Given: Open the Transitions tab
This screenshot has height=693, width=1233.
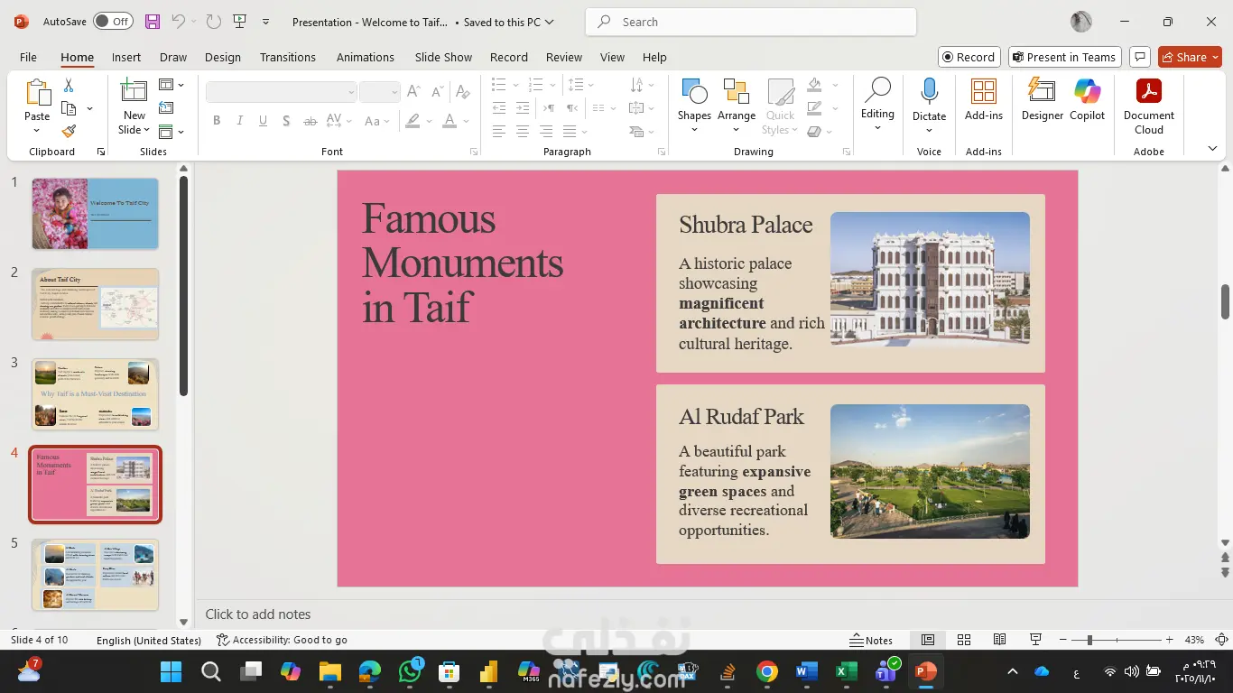Looking at the screenshot, I should [287, 57].
